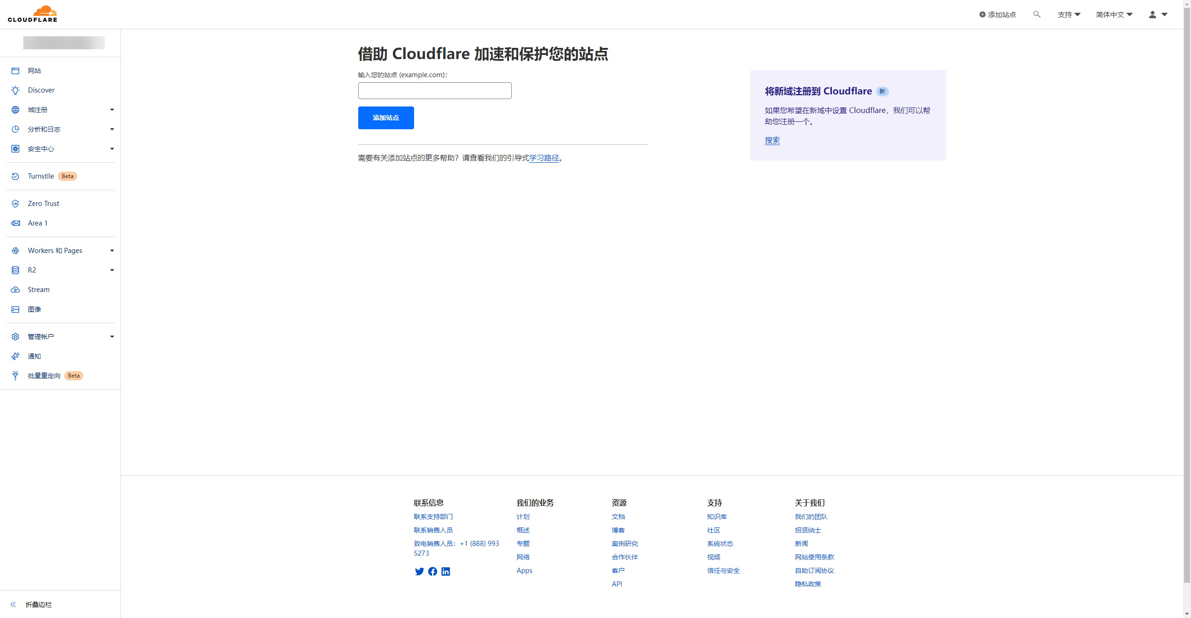Viewport: 1191px width, 618px height.
Task: Click the Discover lightbulb icon
Action: [15, 90]
